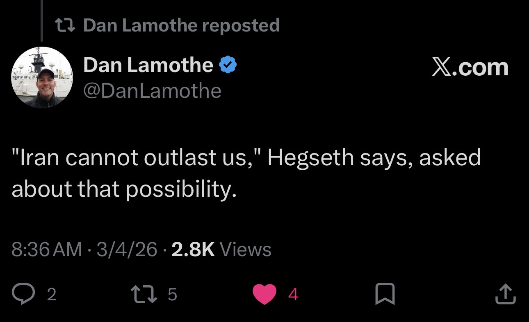Click the bold Dan Lamothe display name
Screen dimensions: 529x322
148,65
